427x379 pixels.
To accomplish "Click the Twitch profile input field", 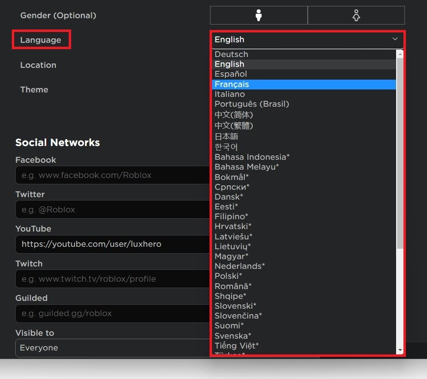I will 113,279.
